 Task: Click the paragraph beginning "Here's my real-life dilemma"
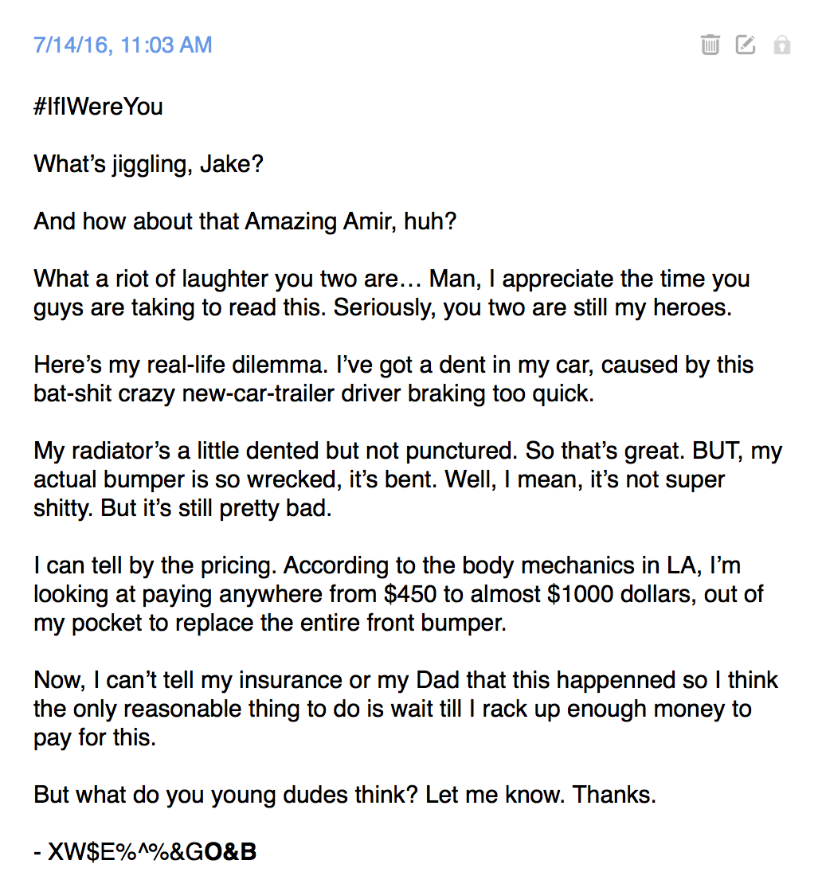coord(393,379)
